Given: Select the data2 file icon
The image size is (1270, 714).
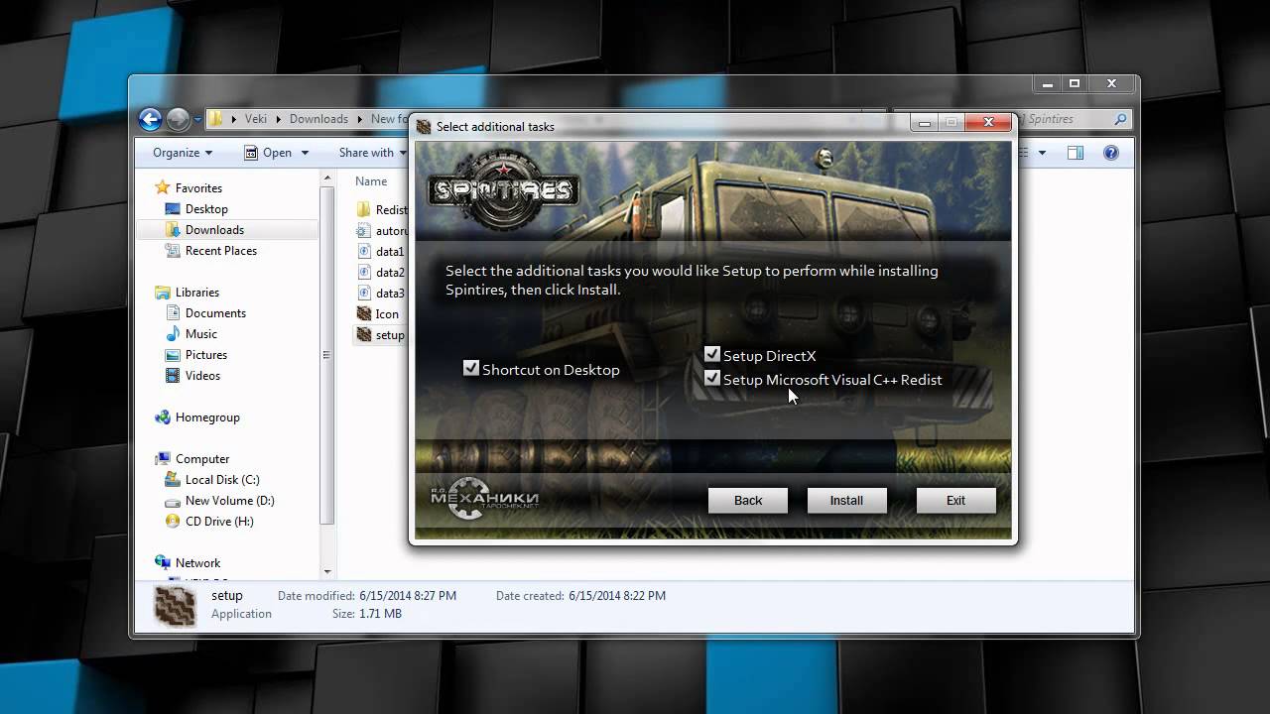Looking at the screenshot, I should tap(364, 273).
